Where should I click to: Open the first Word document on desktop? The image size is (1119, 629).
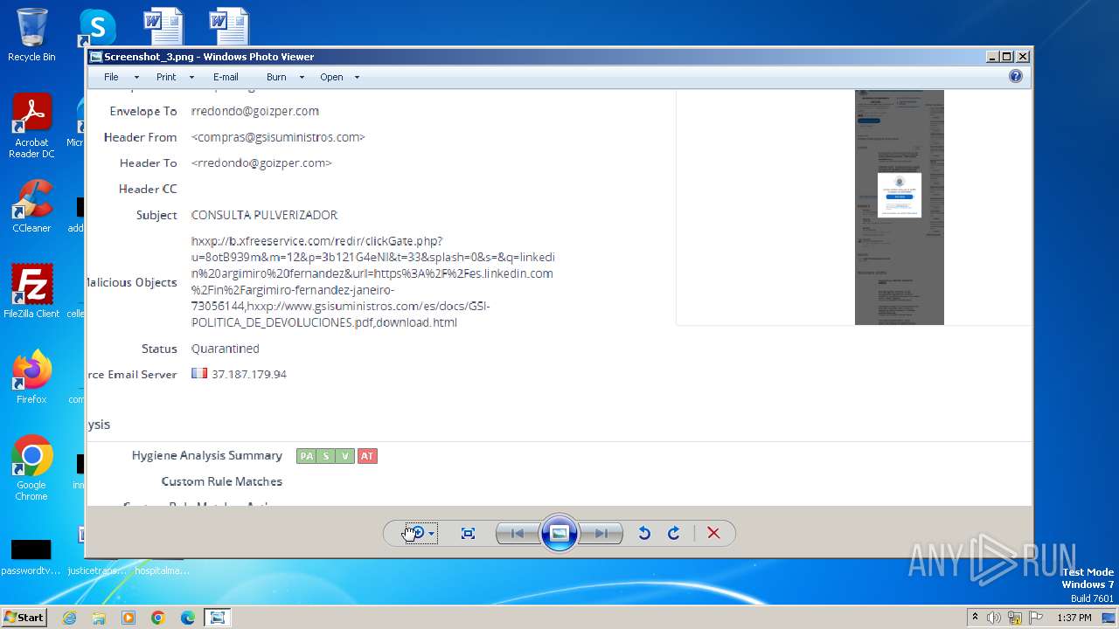[x=163, y=26]
